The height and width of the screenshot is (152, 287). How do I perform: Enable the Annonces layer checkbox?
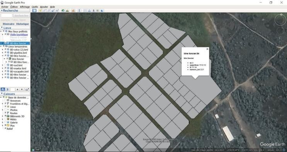click(5, 100)
